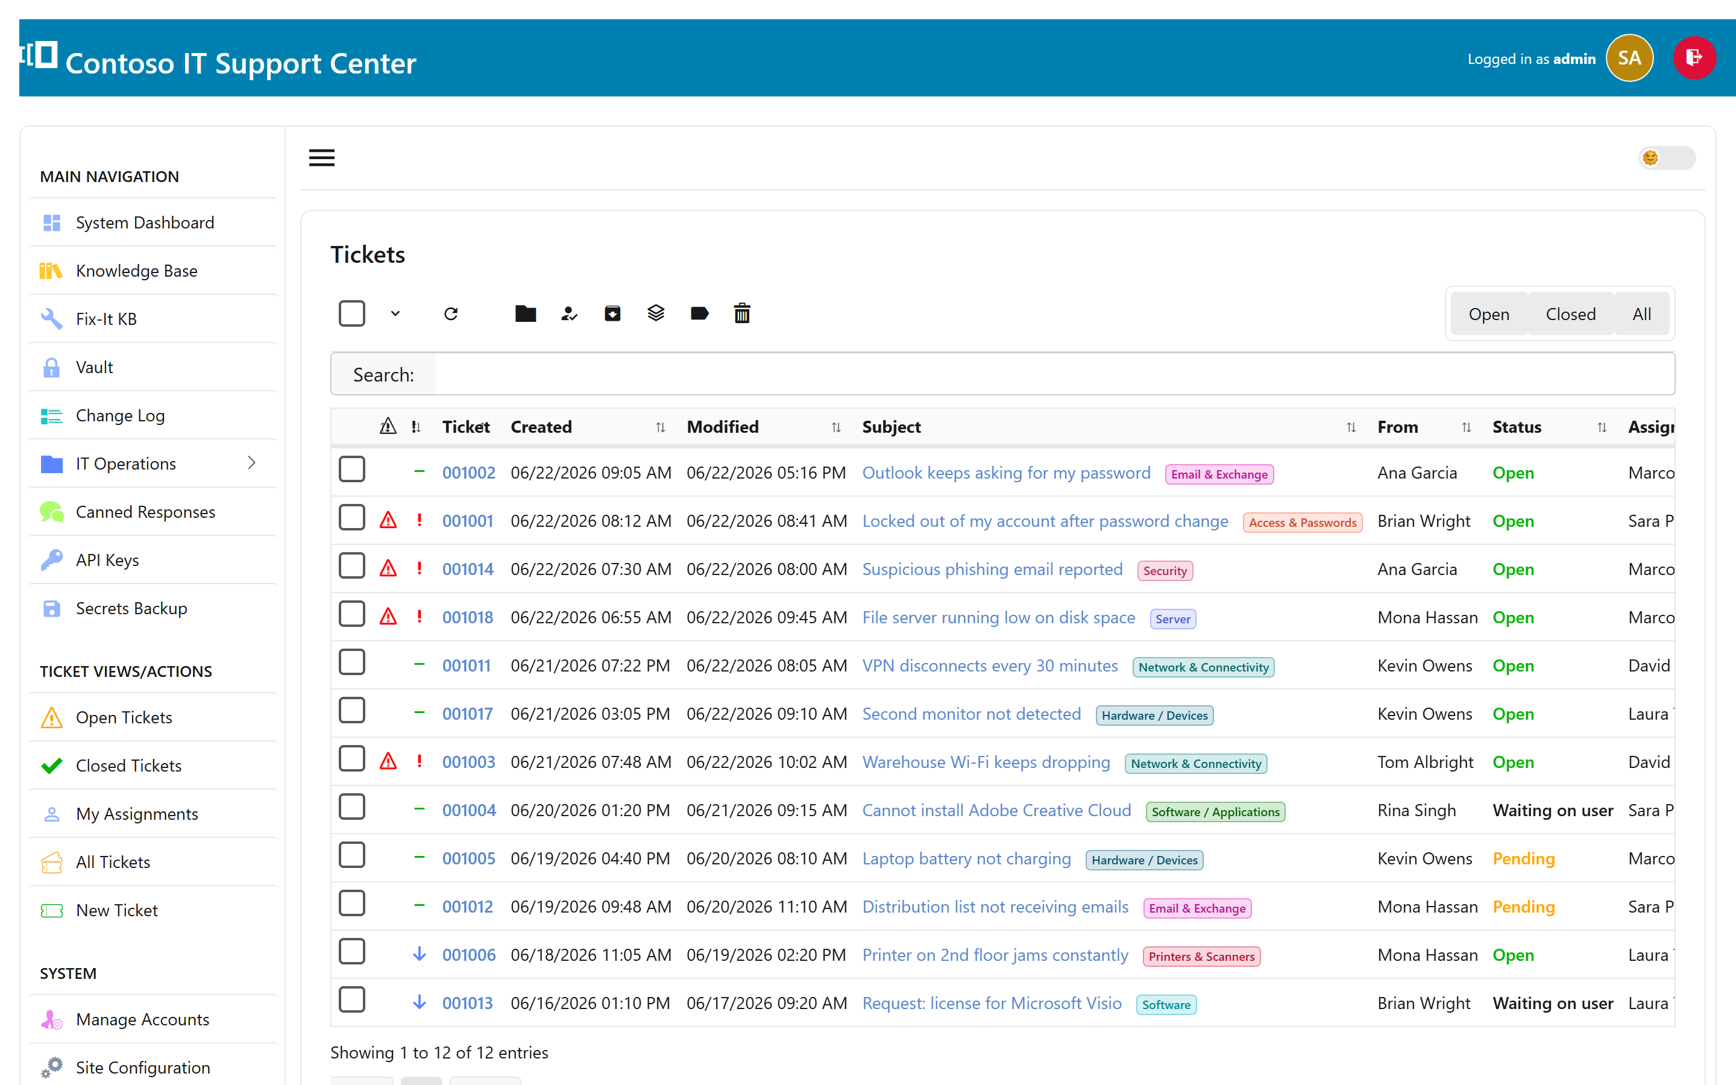
Task: Open 'Suspicious phishing email reported' ticket
Action: tap(992, 569)
